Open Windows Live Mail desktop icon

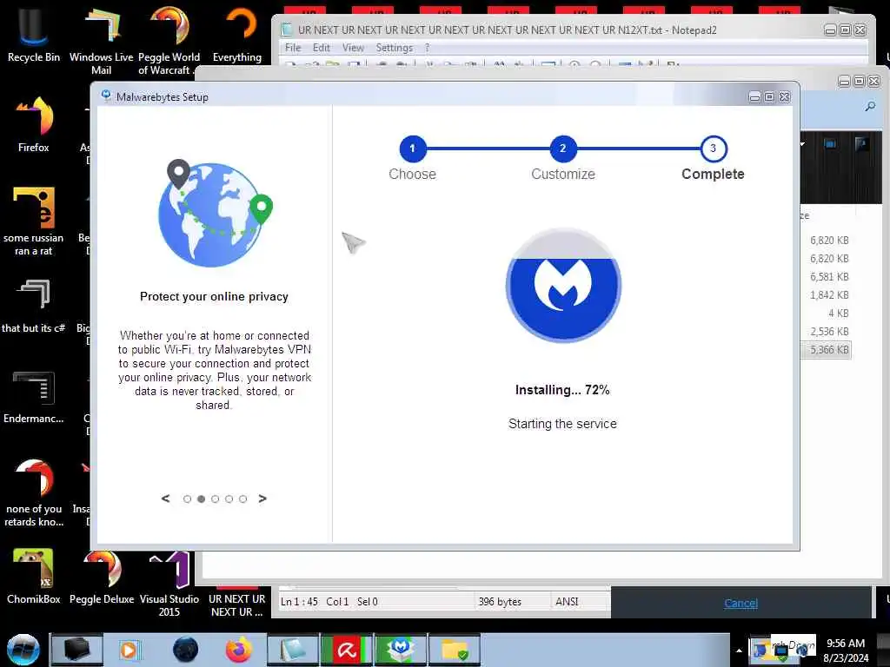click(101, 40)
